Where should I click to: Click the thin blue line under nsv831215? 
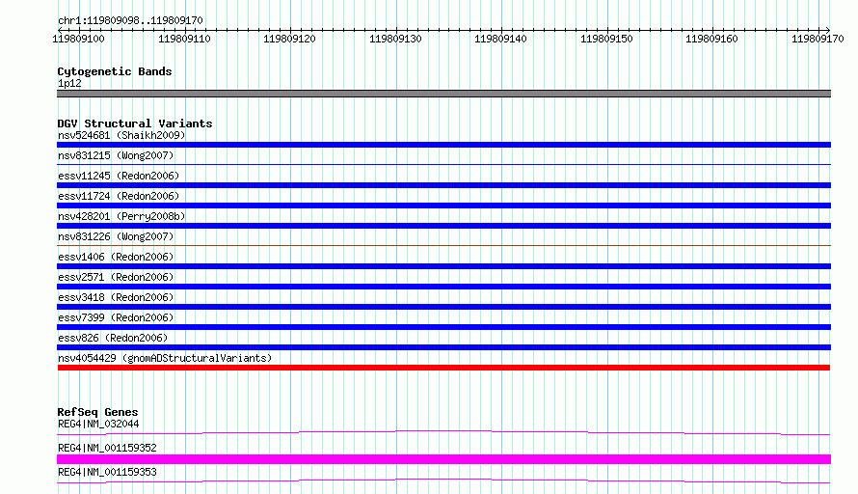coord(443,164)
